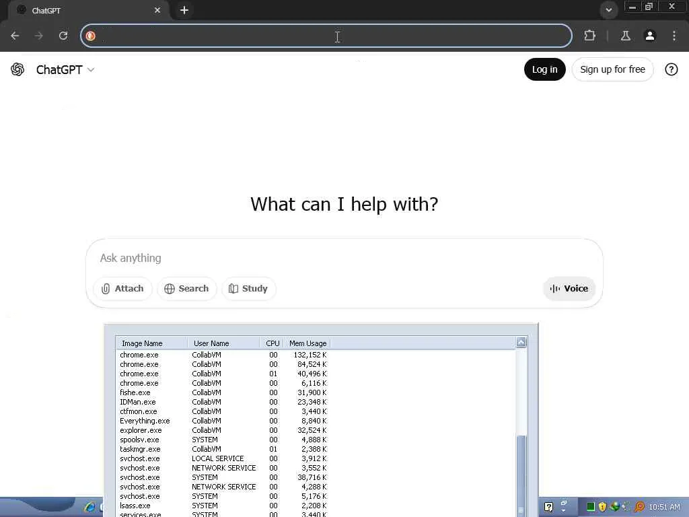
Task: Open Chrome's three-dot menu
Action: click(x=674, y=36)
